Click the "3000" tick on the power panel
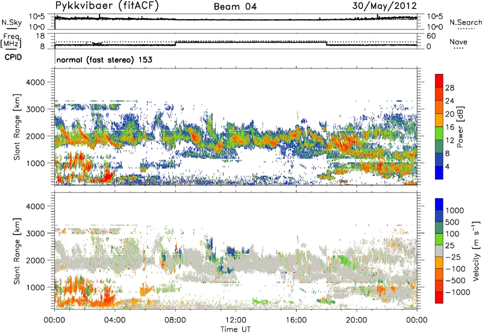 tap(35, 109)
